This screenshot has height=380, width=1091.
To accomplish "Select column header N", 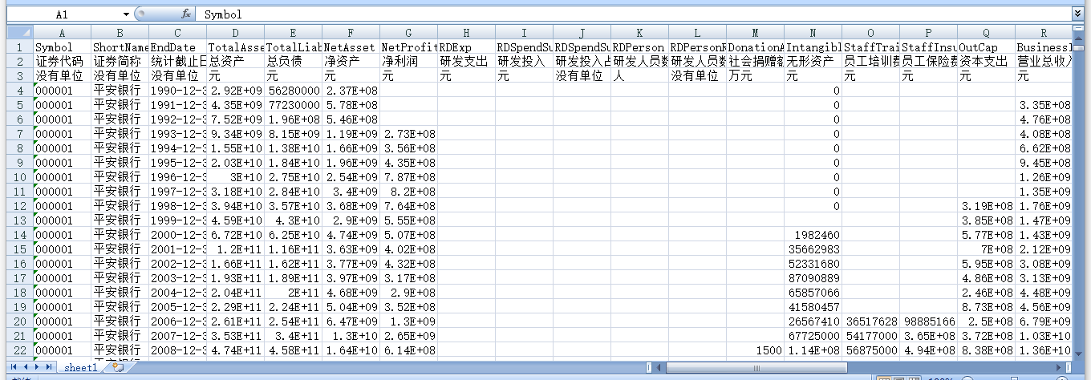I will pyautogui.click(x=813, y=33).
